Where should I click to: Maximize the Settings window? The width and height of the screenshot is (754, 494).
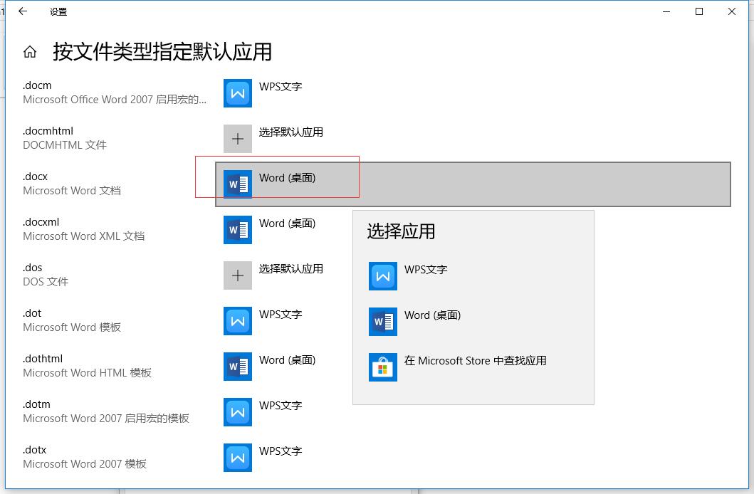[x=699, y=11]
